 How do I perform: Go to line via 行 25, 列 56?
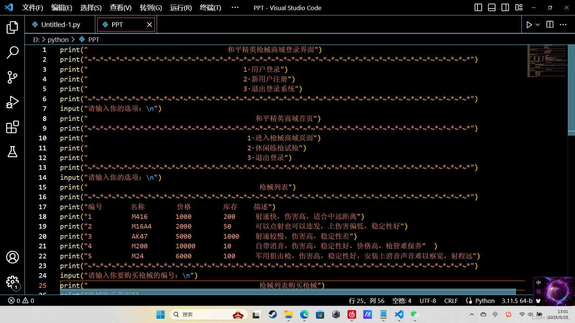coord(367,301)
